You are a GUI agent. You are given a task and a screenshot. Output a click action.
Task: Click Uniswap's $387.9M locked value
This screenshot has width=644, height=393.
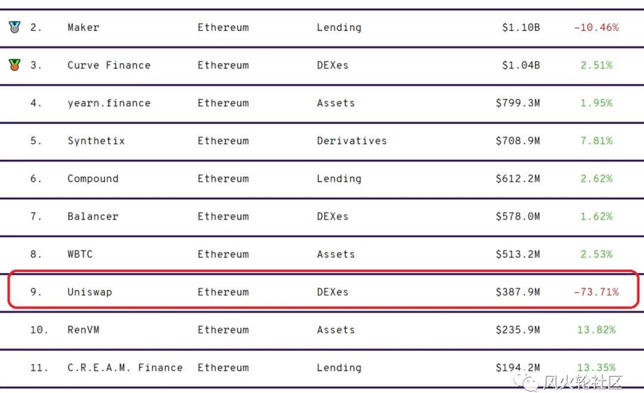[x=518, y=292]
